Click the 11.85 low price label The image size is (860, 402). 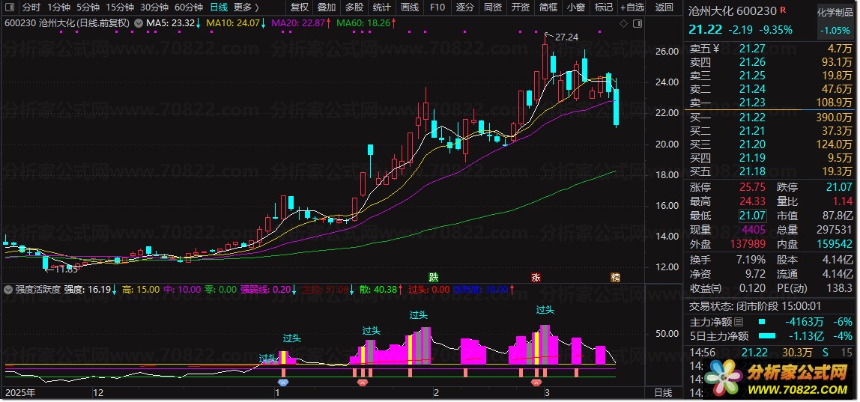coord(67,269)
